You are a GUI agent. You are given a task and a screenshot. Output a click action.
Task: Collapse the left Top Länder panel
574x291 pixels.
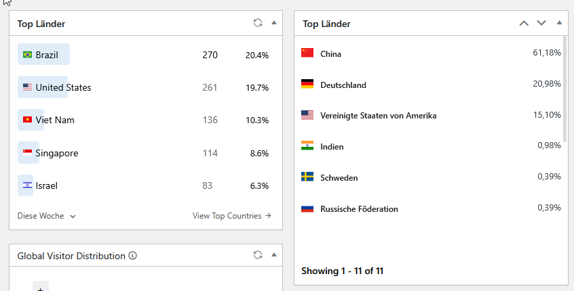click(x=274, y=22)
